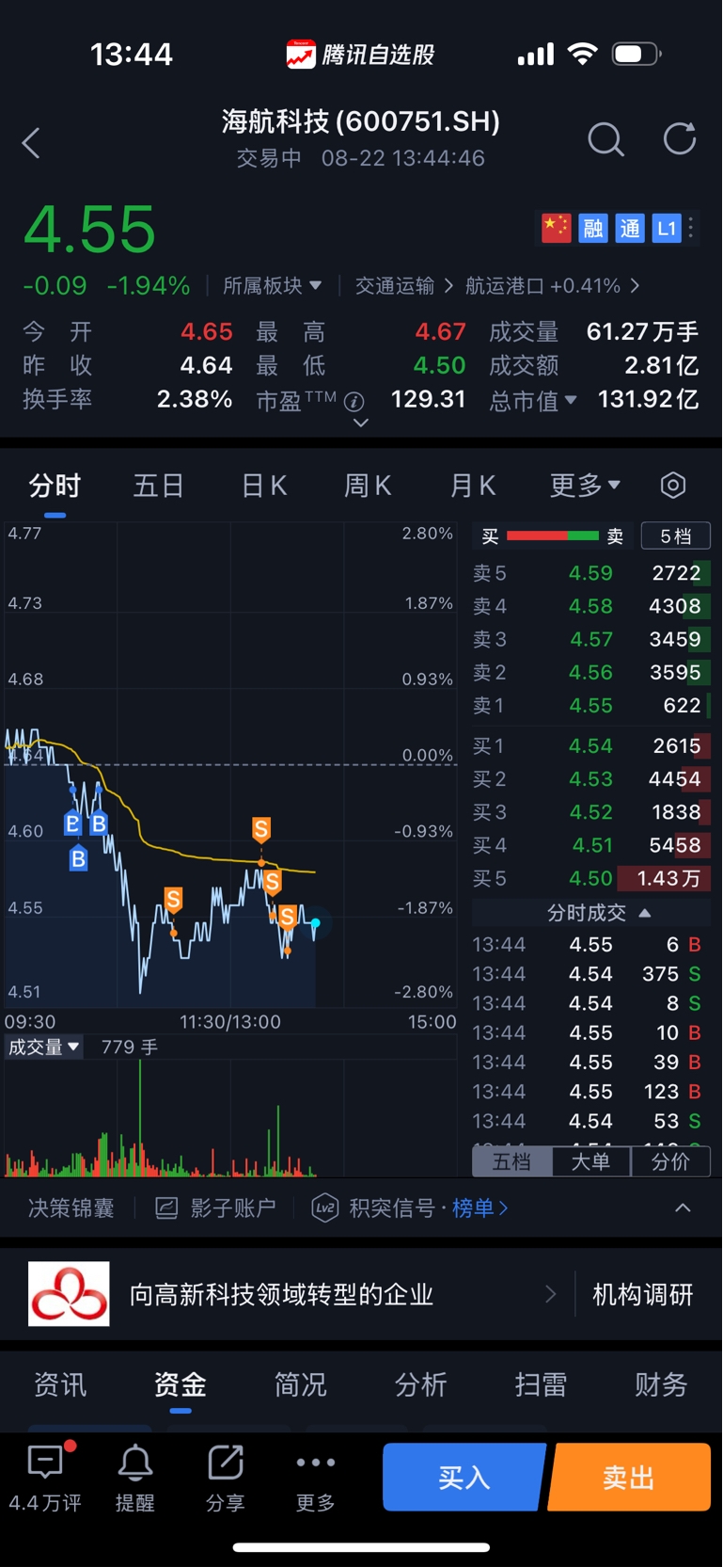
Task: Select 五日 chart tab
Action: [158, 486]
